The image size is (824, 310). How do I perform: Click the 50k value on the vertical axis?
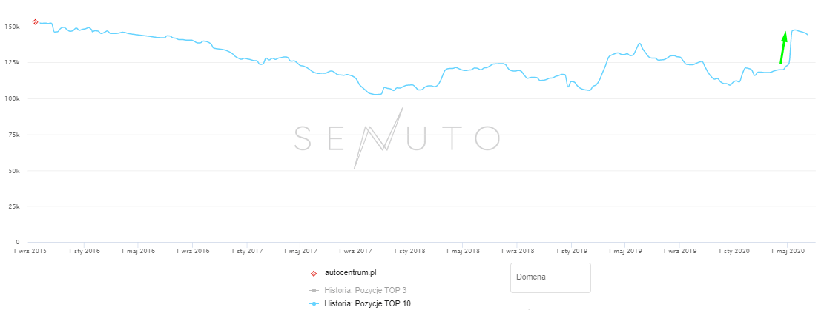coord(13,171)
